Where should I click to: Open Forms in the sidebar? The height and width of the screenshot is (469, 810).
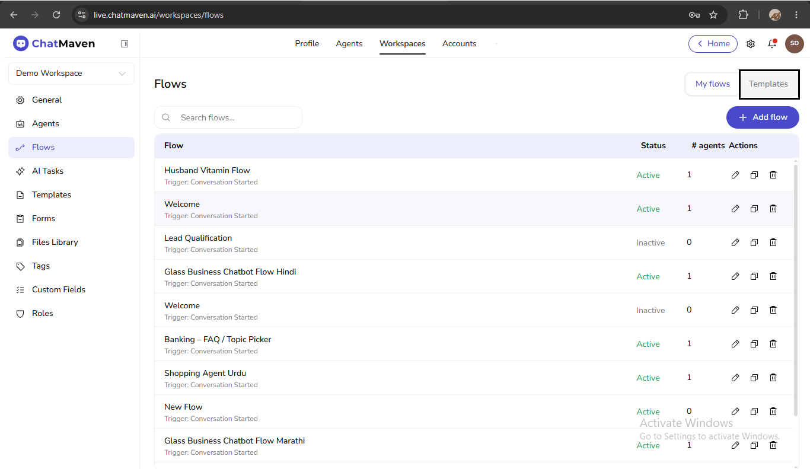[x=71, y=219]
